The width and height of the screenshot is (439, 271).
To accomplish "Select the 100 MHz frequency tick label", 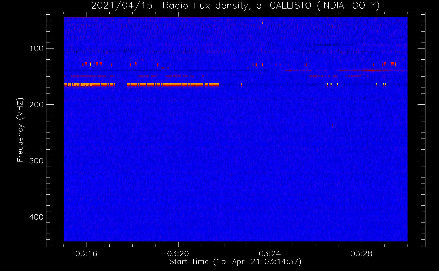I will (x=37, y=49).
